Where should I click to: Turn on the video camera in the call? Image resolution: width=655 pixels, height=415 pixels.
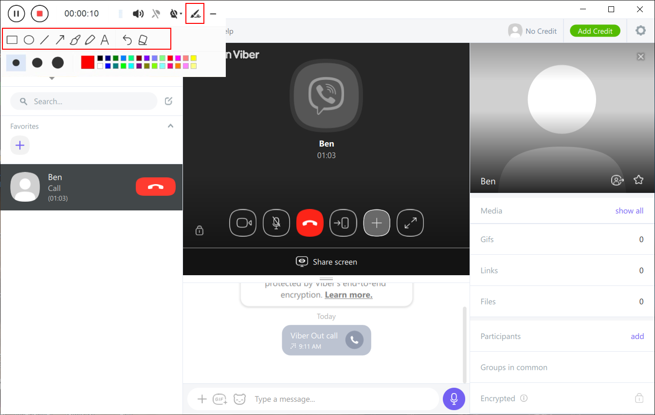click(243, 223)
